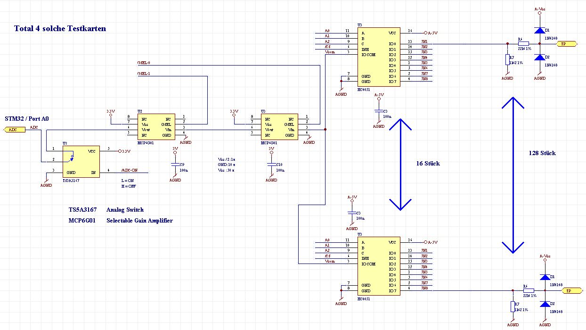
Task: Select the GSEL-1 net label
Action: point(143,74)
